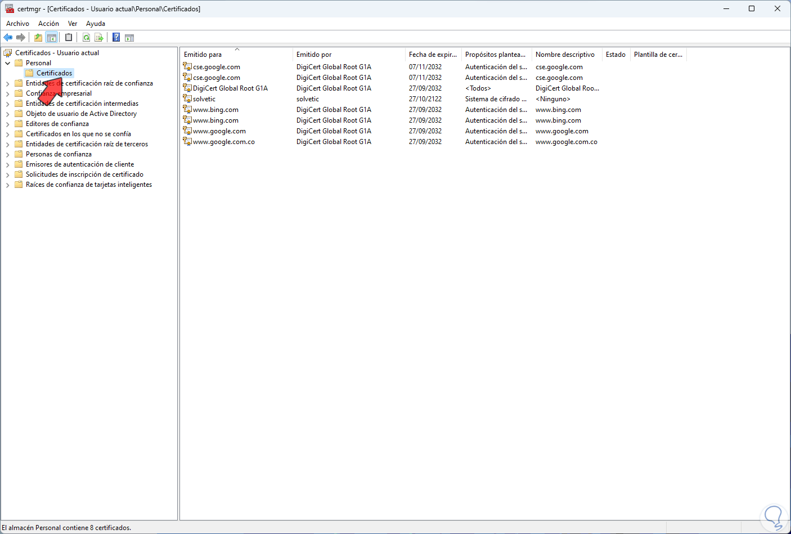This screenshot has height=534, width=791.
Task: Sort by the Emitido para column header
Action: [236, 55]
